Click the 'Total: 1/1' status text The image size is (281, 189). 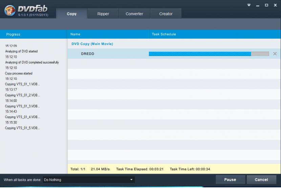pos(78,169)
